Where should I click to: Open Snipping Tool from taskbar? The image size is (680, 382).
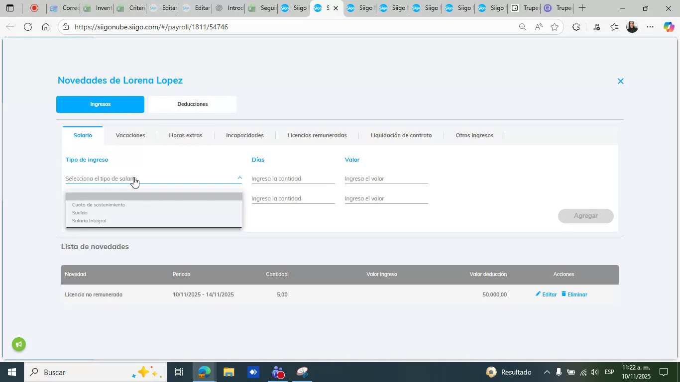click(x=302, y=372)
